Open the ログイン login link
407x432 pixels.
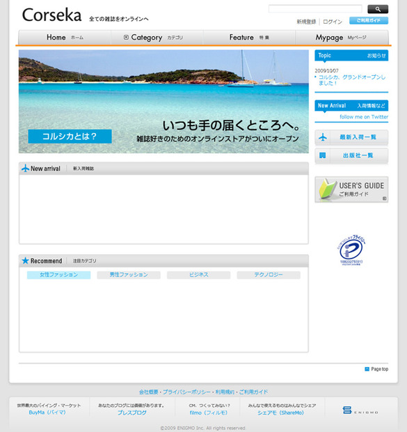333,22
